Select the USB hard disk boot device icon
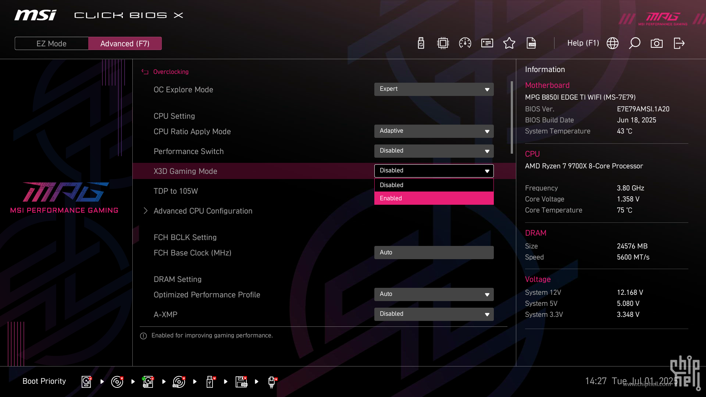The width and height of the screenshot is (706, 397). pyautogui.click(x=148, y=382)
